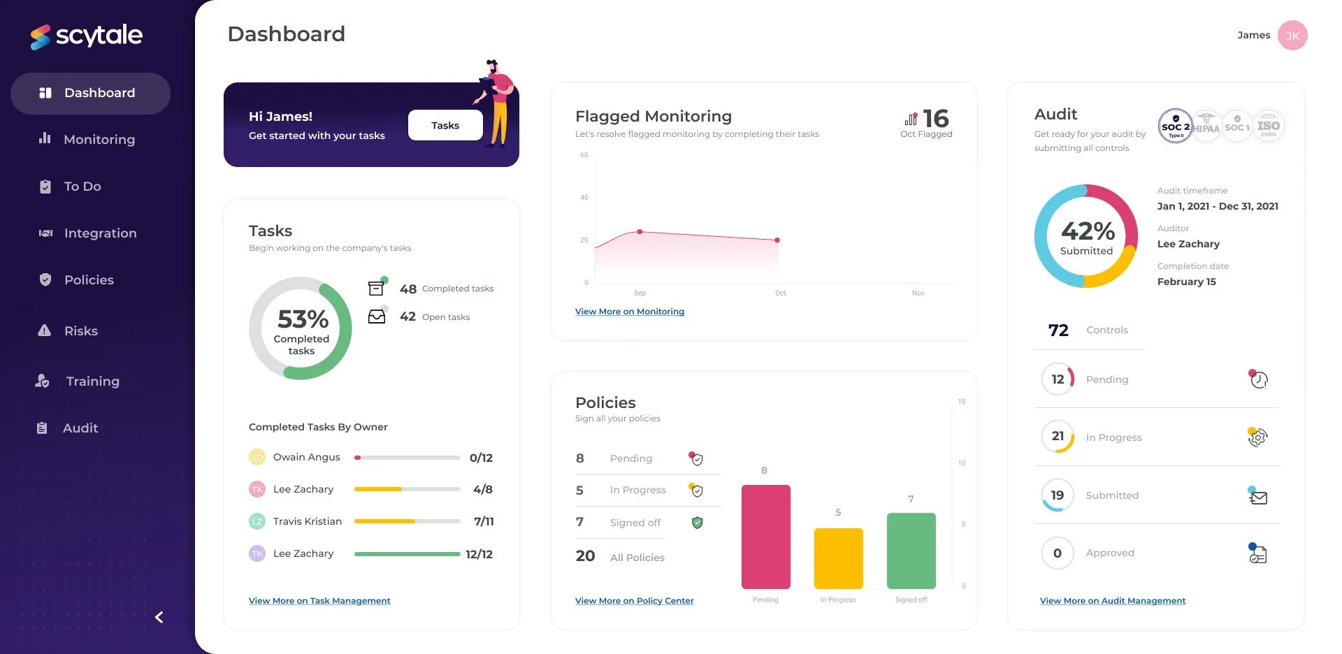
Task: Select the ISO 27001 framework badge
Action: [x=1268, y=126]
